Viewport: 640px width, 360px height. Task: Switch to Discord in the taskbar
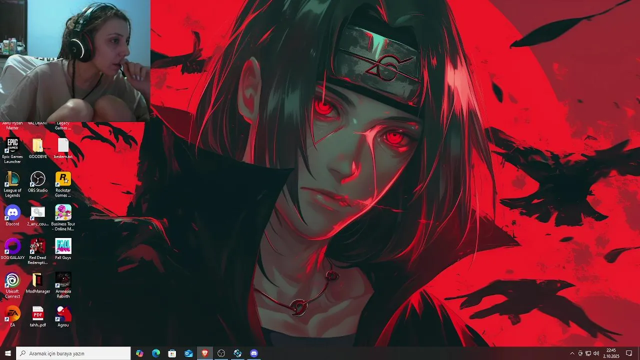pyautogui.click(x=254, y=353)
